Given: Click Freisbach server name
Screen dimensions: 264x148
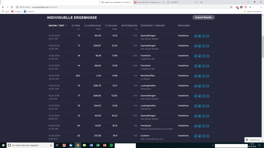Looking at the screenshot, I should click(146, 126).
